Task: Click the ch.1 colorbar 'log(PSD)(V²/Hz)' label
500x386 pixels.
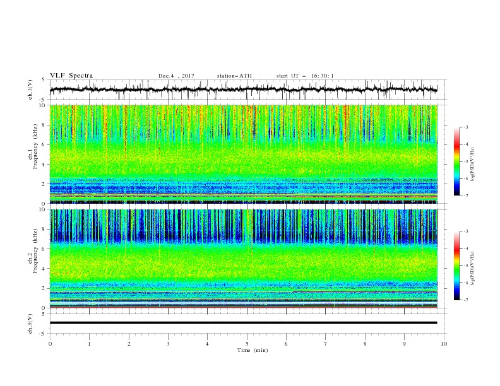Action: coord(473,164)
